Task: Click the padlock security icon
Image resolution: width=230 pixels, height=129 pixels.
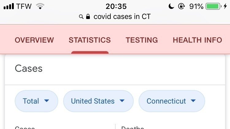Action: (x=88, y=17)
